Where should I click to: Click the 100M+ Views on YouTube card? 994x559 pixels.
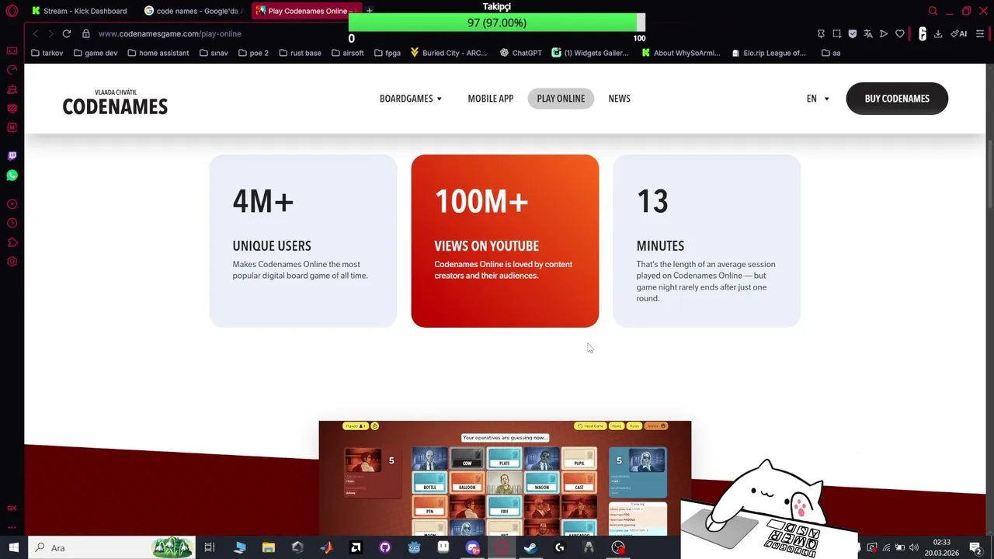[505, 241]
